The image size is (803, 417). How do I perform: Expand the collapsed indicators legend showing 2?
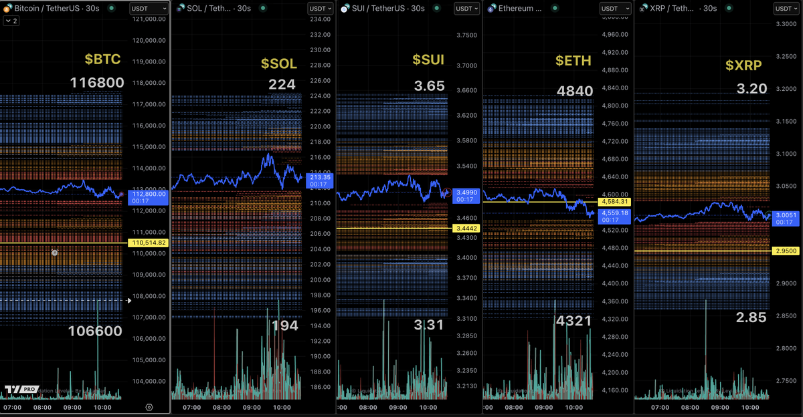coord(11,21)
